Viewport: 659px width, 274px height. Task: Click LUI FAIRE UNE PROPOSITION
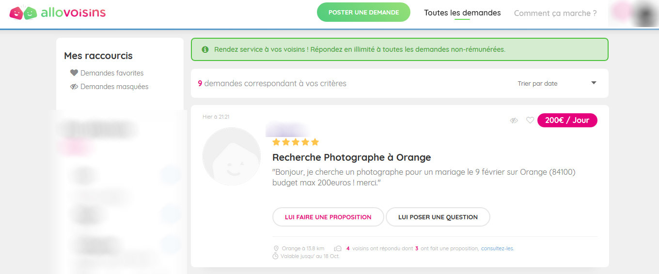328,217
